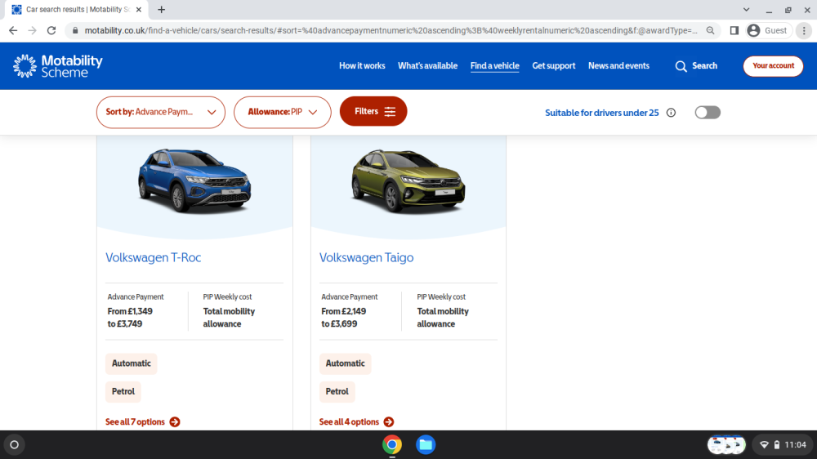The height and width of the screenshot is (459, 817).
Task: Close the Car search results tab
Action: coord(139,9)
